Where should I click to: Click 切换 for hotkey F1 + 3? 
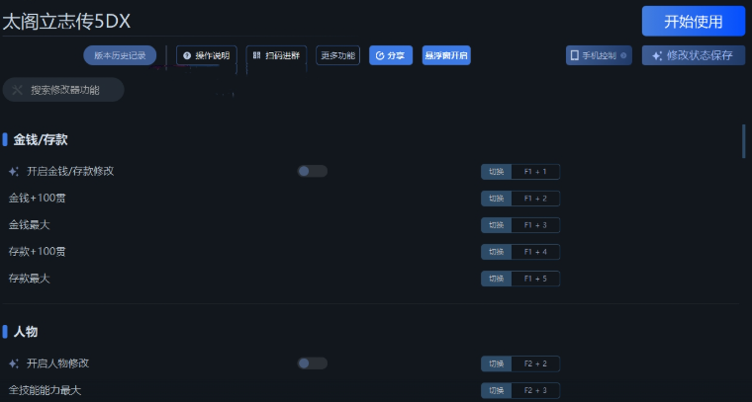point(497,225)
